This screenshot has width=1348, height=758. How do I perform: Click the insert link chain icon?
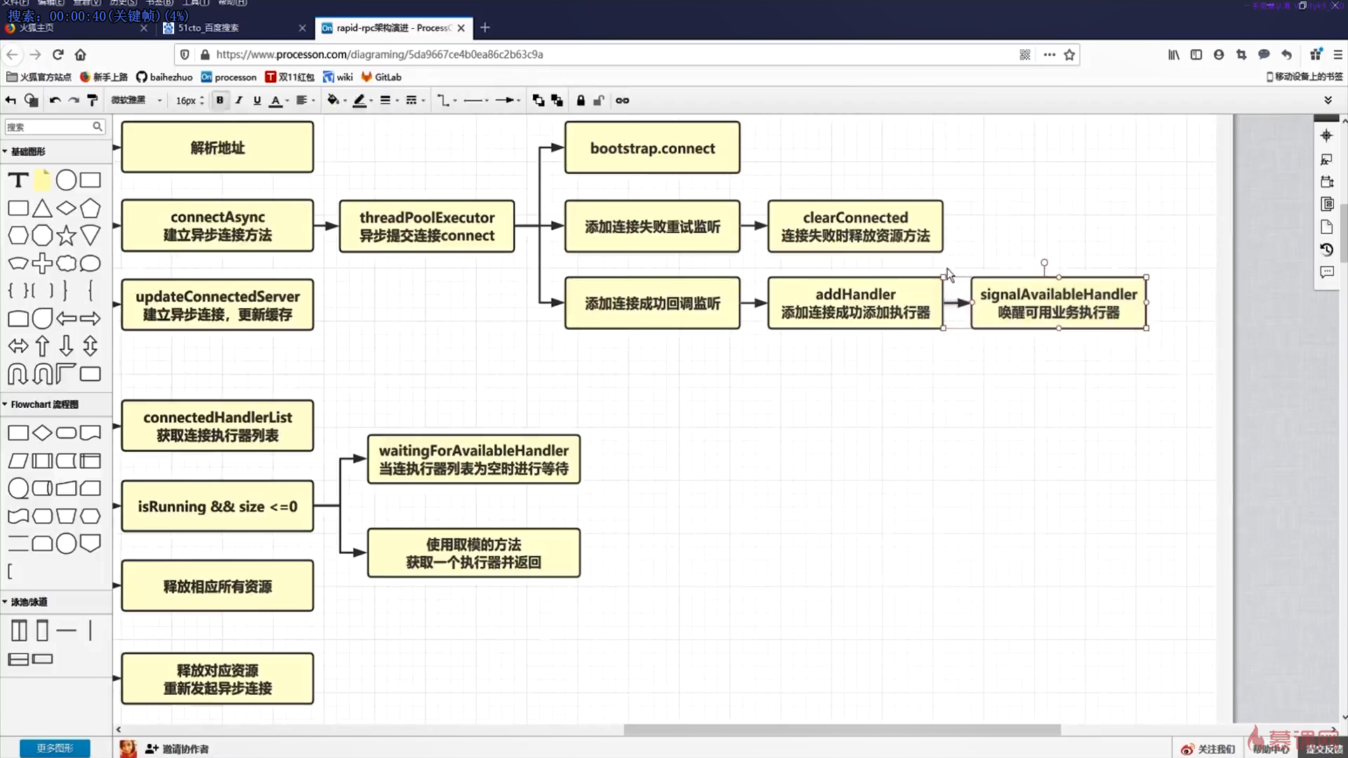pyautogui.click(x=622, y=100)
